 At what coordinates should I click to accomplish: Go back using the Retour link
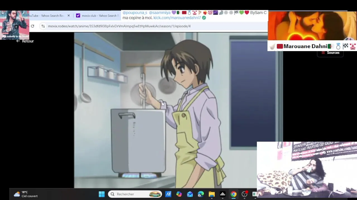tap(25, 41)
